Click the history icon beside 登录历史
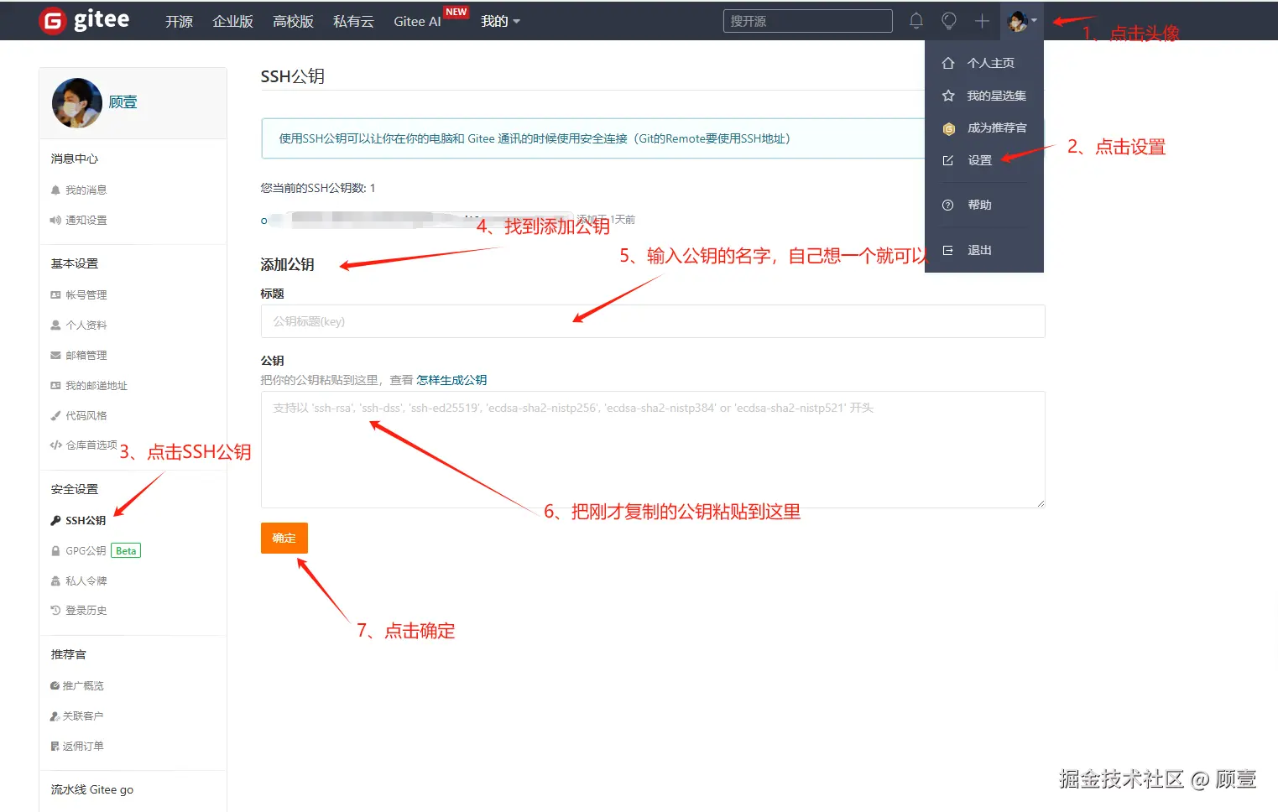The height and width of the screenshot is (812, 1278). (55, 611)
